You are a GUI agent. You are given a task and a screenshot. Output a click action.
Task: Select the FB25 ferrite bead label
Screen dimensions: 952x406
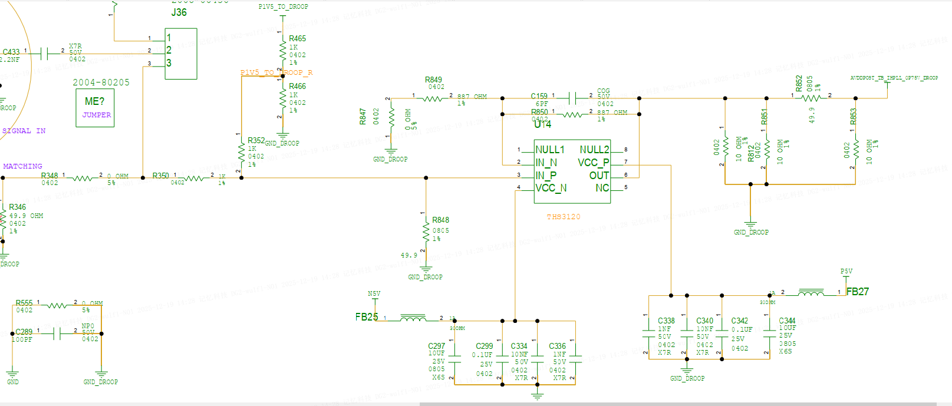[x=367, y=317]
